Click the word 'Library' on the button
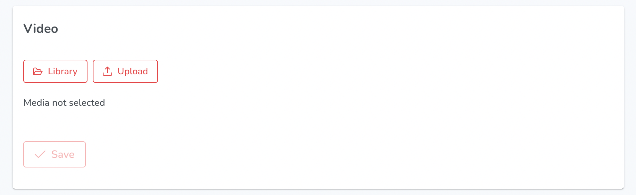 tap(63, 71)
